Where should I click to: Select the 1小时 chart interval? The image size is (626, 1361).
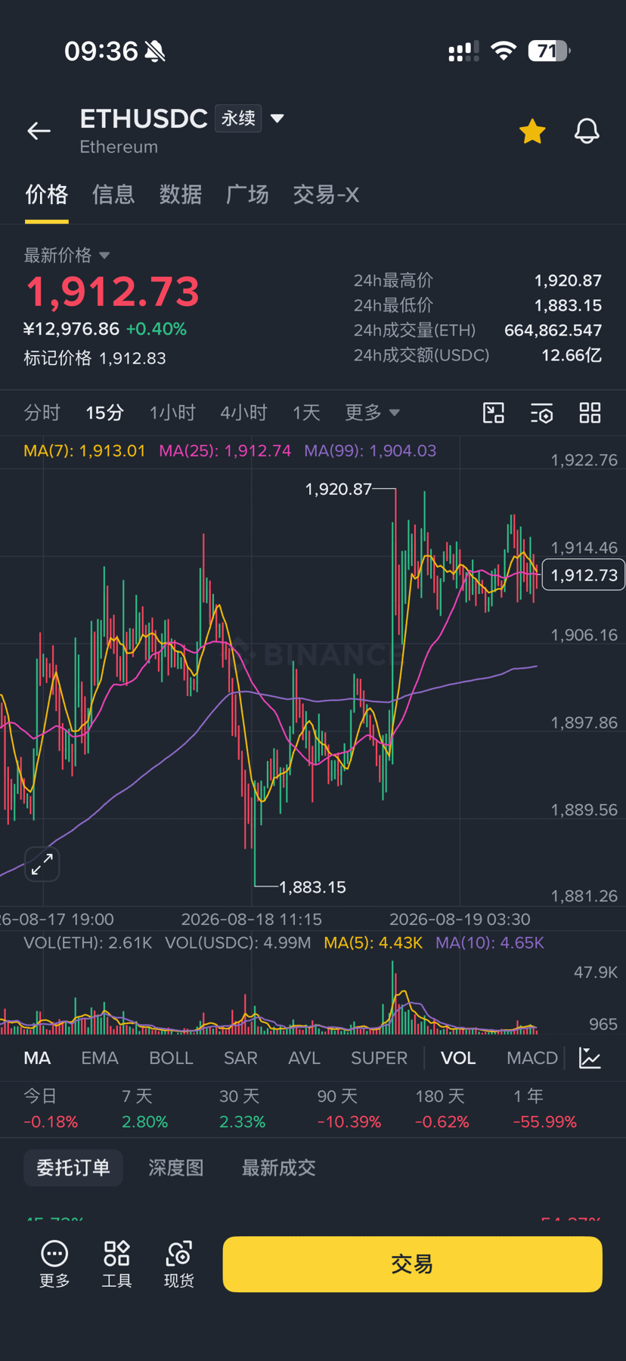(172, 413)
